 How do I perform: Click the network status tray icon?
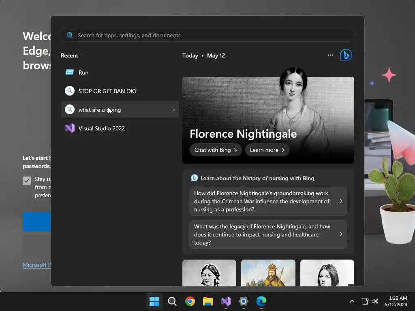(365, 301)
